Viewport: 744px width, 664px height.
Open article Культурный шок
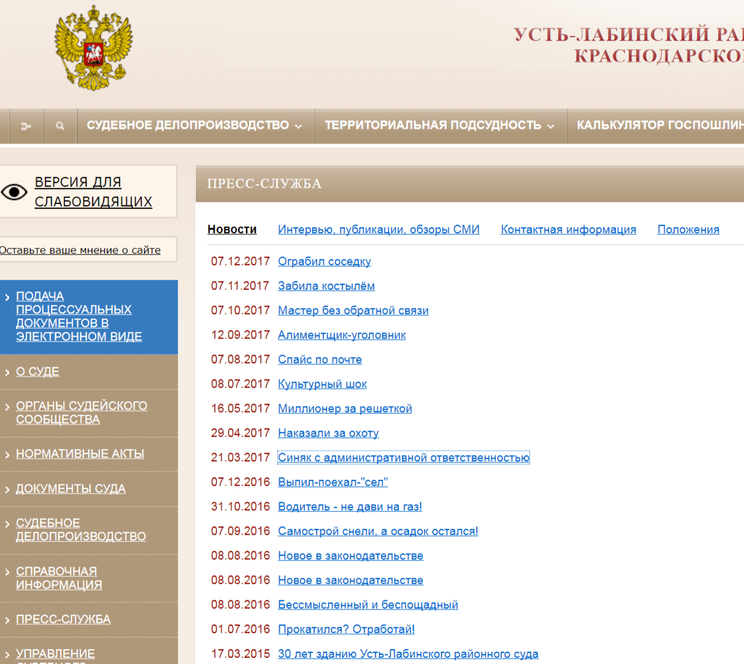click(322, 384)
